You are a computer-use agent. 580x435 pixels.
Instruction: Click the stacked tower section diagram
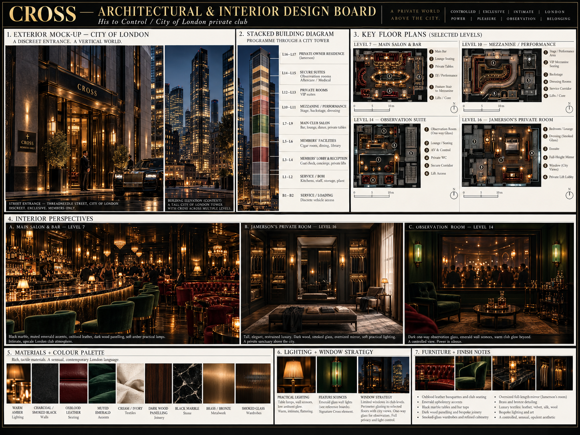[258, 128]
